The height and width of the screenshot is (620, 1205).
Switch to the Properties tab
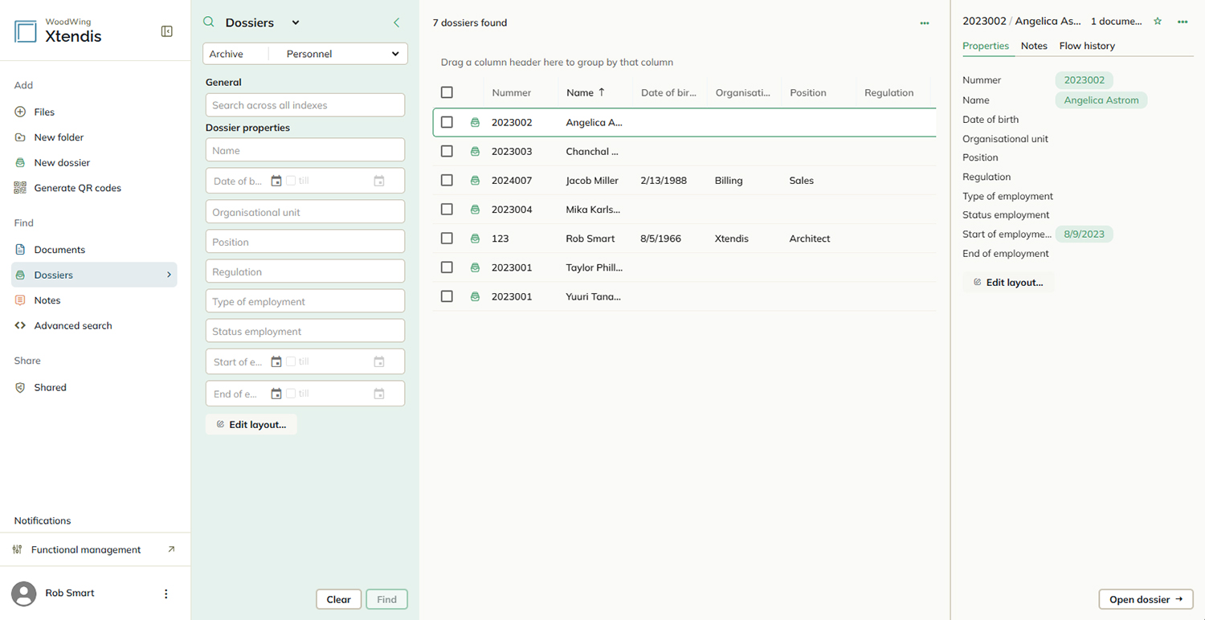pyautogui.click(x=986, y=46)
